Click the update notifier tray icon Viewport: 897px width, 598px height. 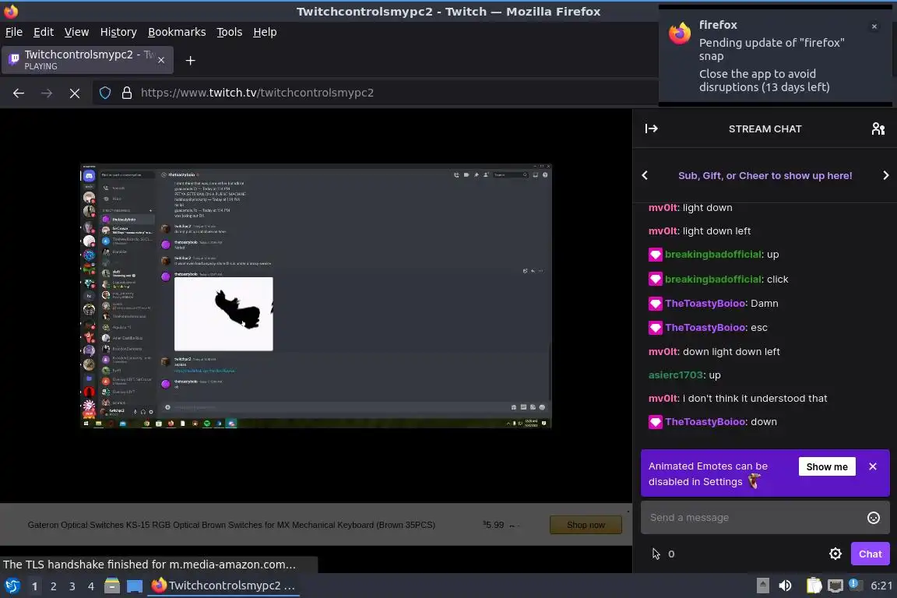[854, 584]
